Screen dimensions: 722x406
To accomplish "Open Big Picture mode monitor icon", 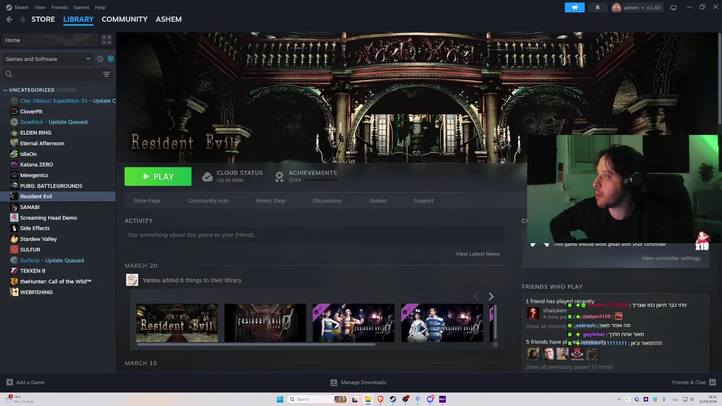I will point(673,7).
